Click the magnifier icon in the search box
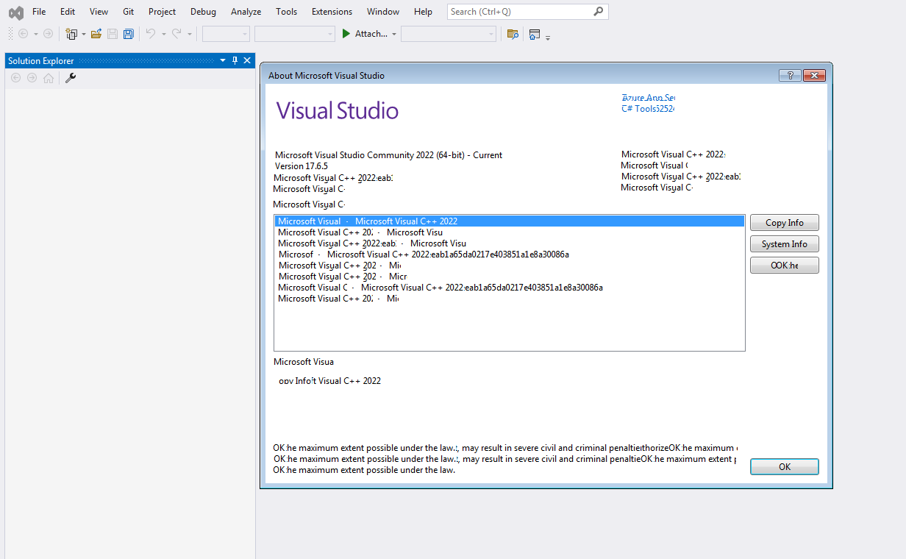This screenshot has width=906, height=559. click(599, 12)
